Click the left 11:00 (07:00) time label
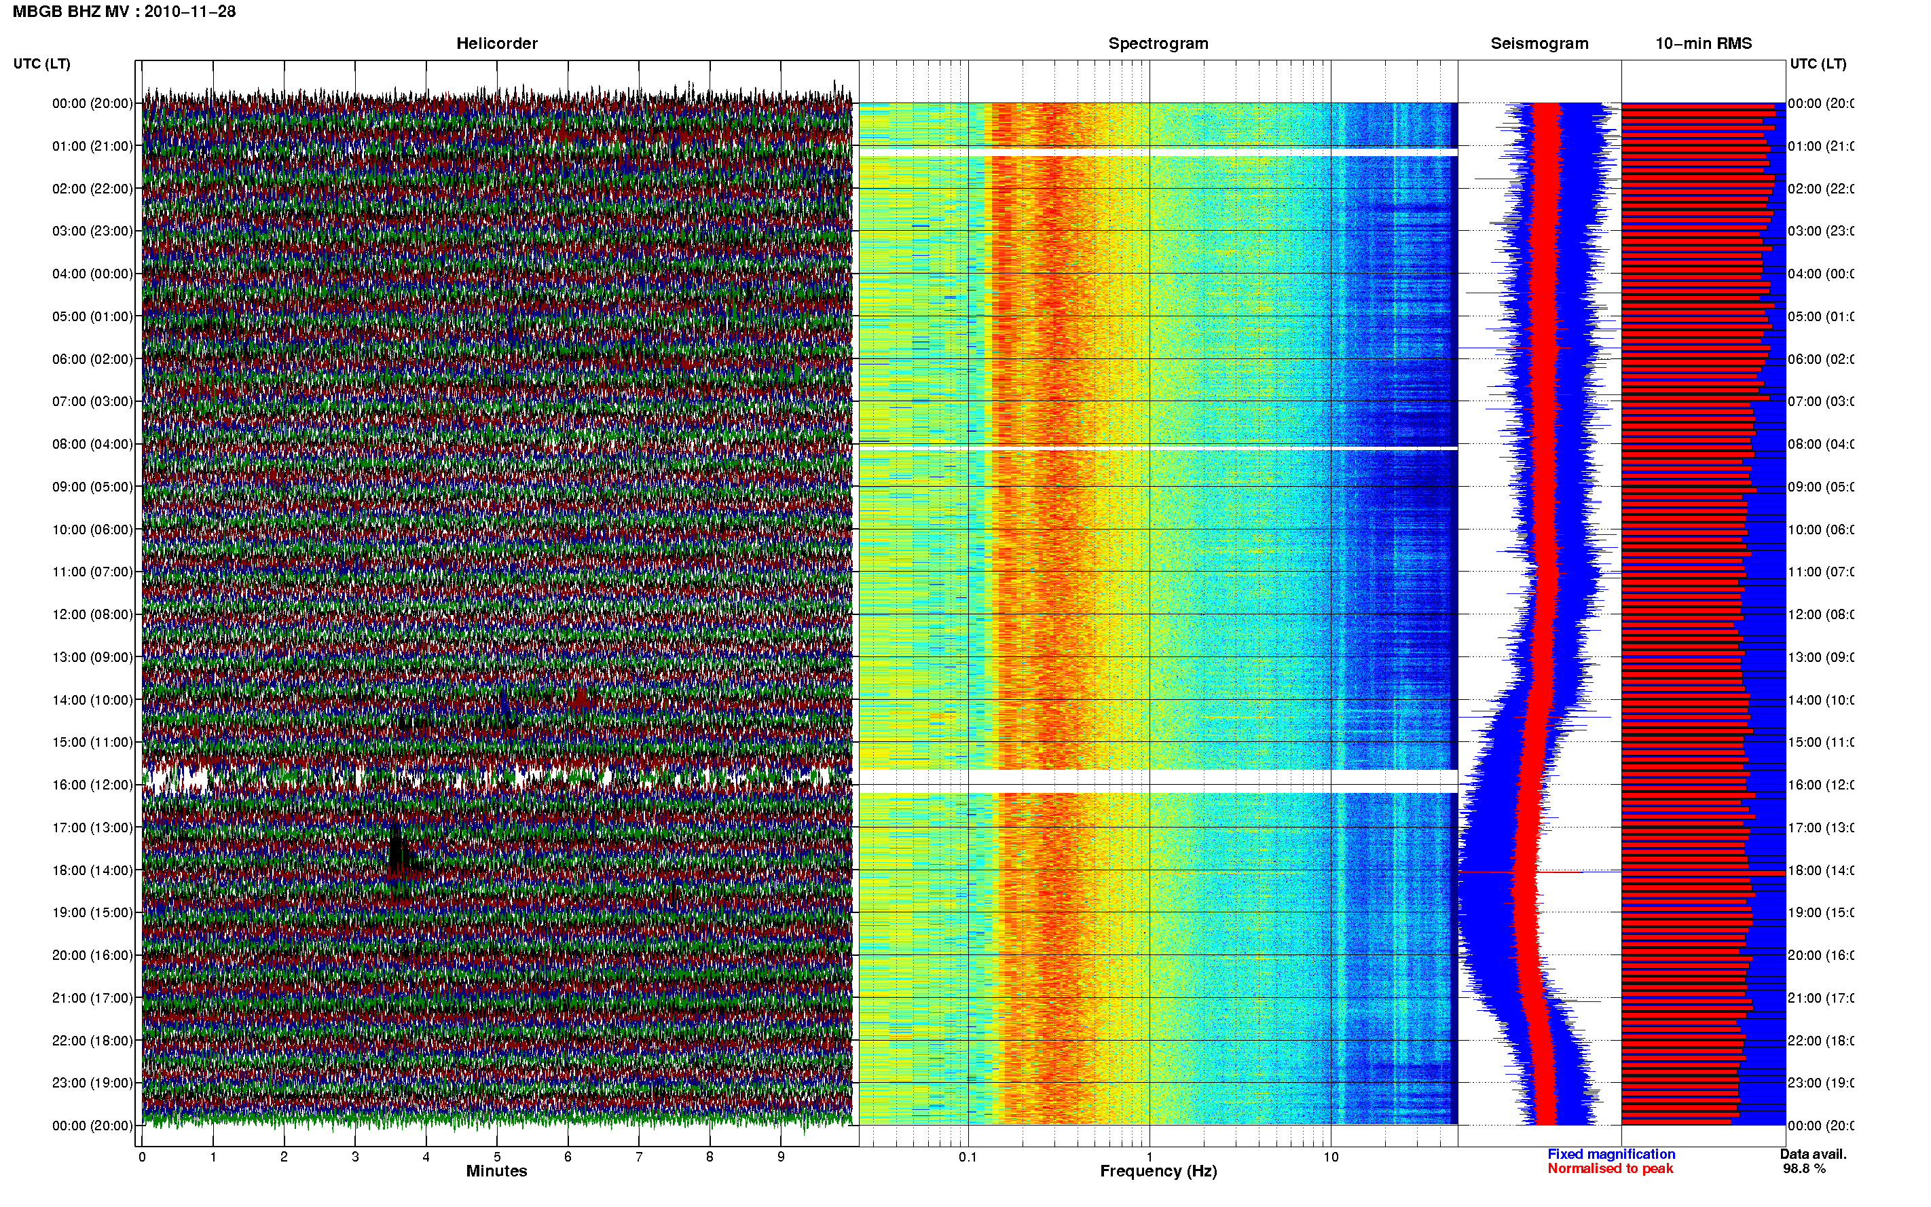The width and height of the screenshot is (1931, 1207). click(x=92, y=572)
